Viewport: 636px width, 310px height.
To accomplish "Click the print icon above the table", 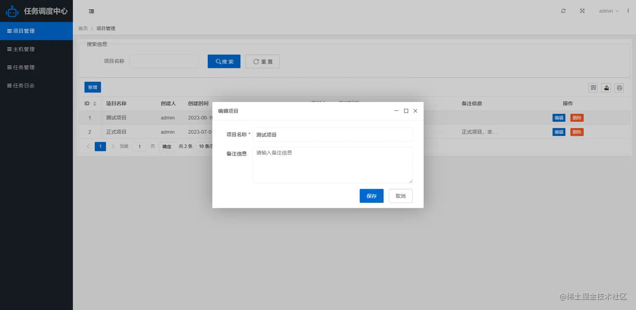I will [x=619, y=88].
